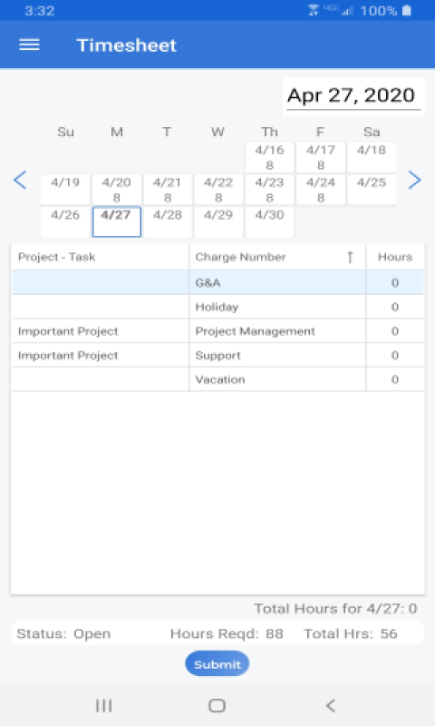Screen dimensions: 435x726
Task: Select 4/20 in the calendar
Action: click(x=117, y=190)
